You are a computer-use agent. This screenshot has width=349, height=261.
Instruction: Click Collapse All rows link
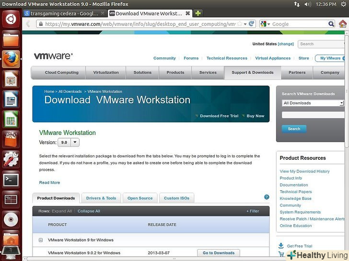89,211
